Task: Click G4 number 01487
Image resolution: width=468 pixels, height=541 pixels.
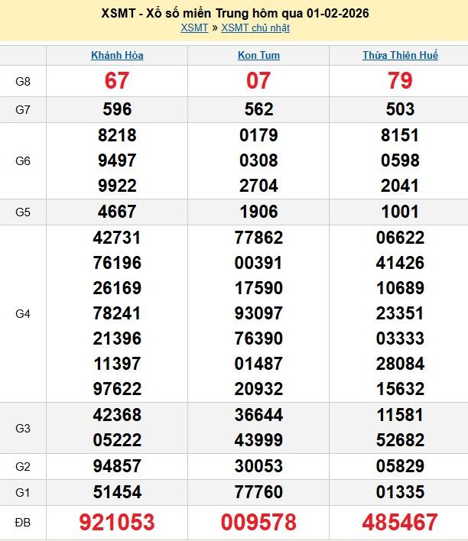Action: click(258, 364)
